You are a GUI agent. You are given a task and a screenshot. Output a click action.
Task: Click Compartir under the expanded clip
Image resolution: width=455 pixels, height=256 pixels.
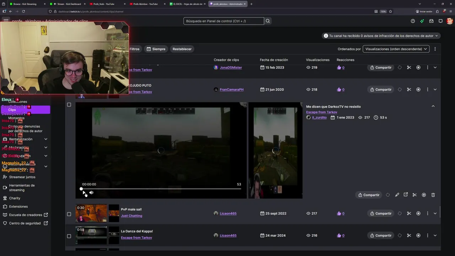point(369,195)
